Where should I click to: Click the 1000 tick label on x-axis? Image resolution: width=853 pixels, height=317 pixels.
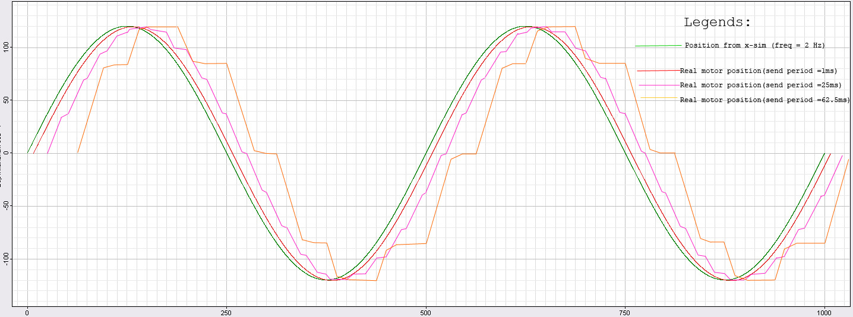pyautogui.click(x=824, y=312)
